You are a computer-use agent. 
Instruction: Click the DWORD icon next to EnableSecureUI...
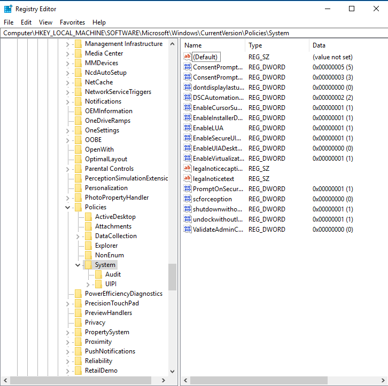187,138
